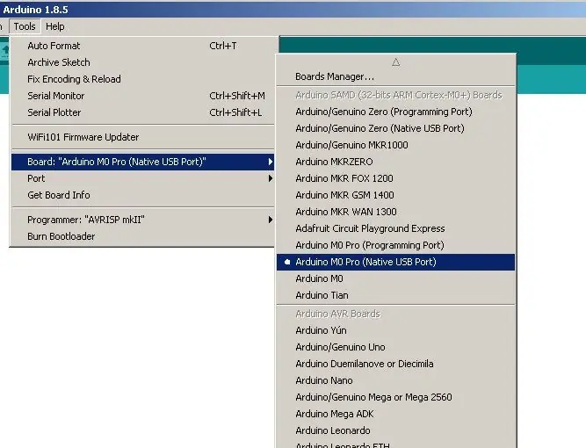The height and width of the screenshot is (448, 586).
Task: Open Boards Manager…
Action: click(395, 76)
